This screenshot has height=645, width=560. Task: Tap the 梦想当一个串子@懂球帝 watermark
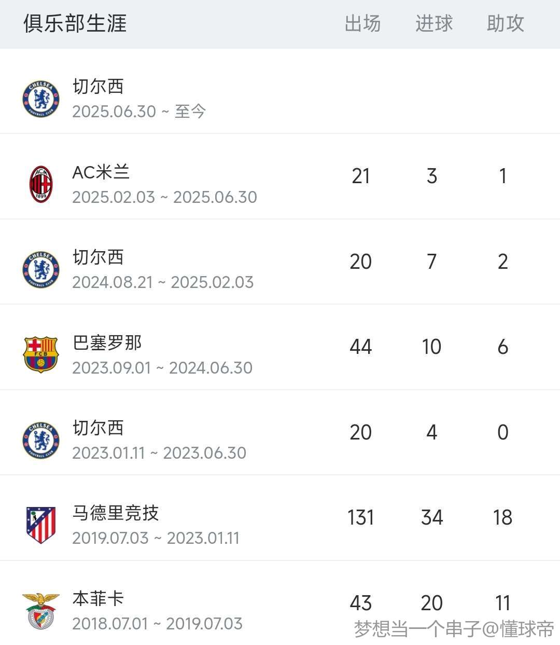454,629
